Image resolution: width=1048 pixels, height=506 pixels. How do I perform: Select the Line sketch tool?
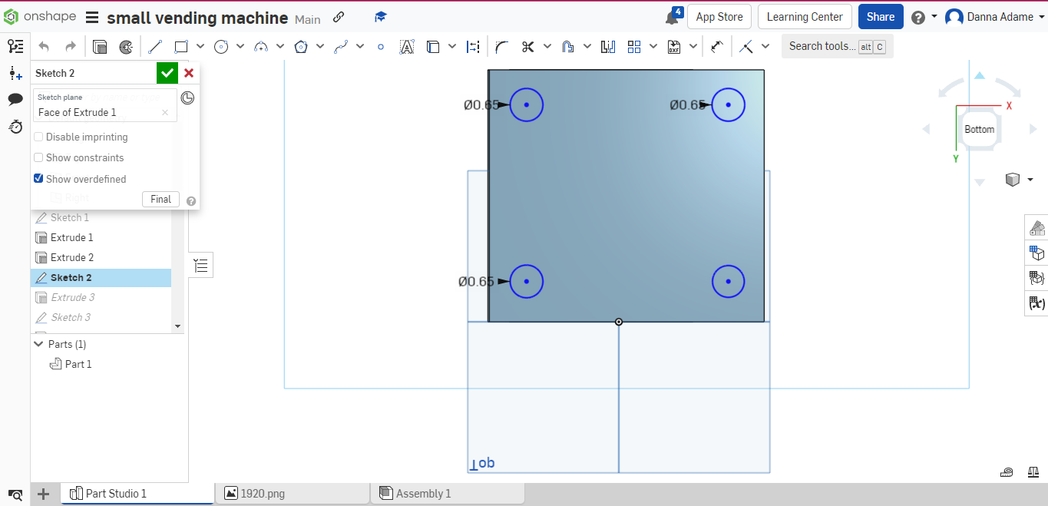(x=155, y=46)
